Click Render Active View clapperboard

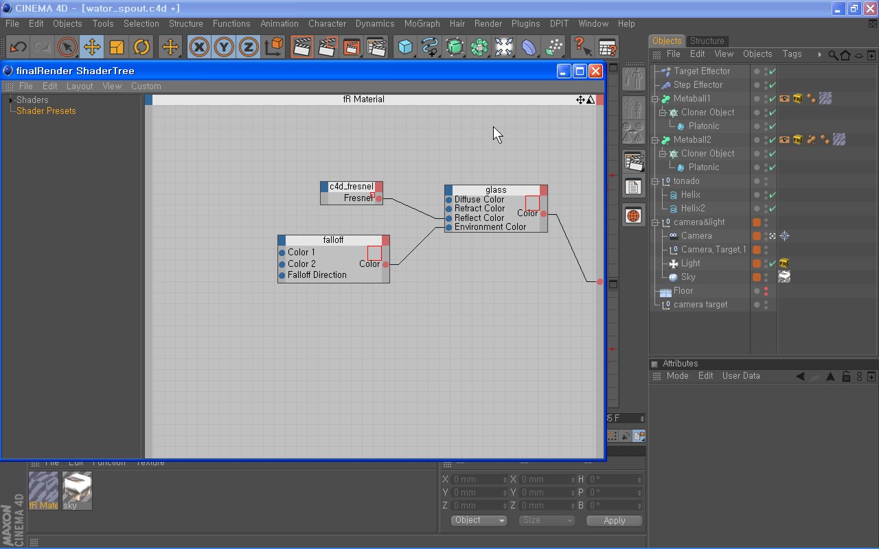click(302, 47)
